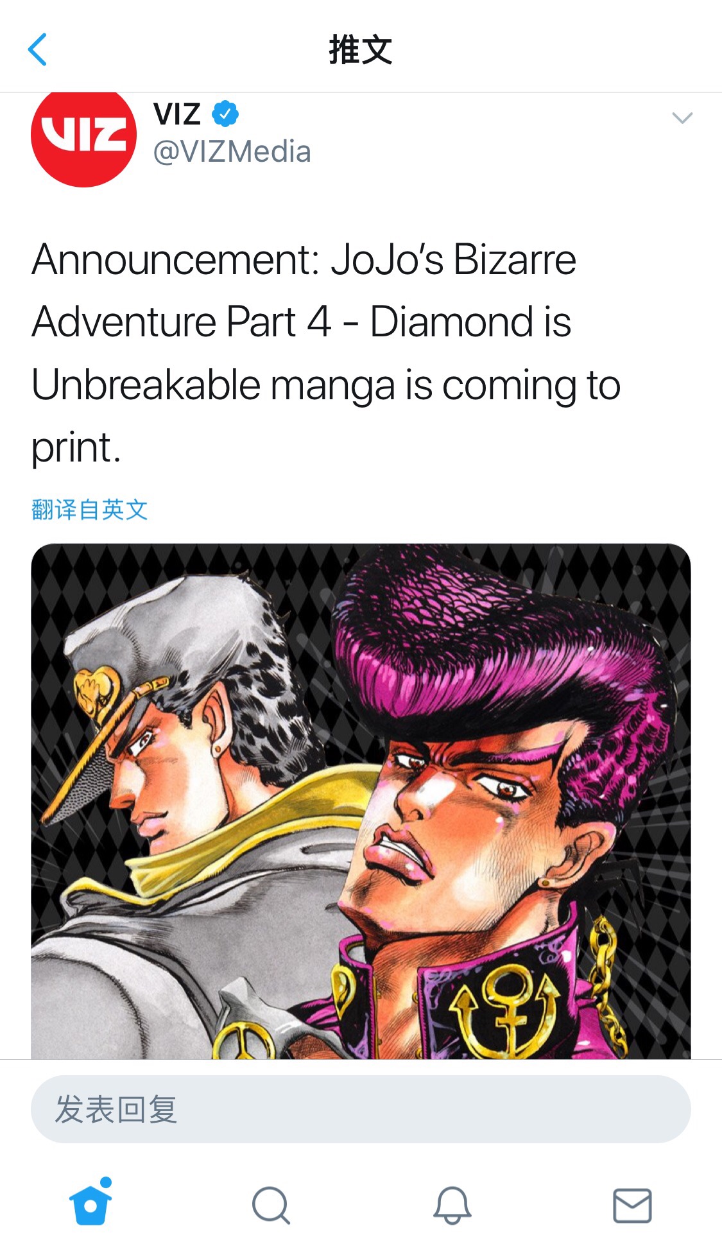The image size is (722, 1253).
Task: Open the Search magnifier tab
Action: point(271,1205)
